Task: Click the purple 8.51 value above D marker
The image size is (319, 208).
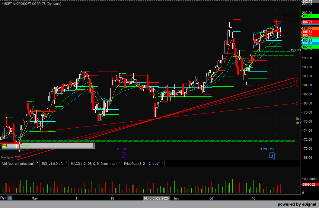Action: point(122,149)
